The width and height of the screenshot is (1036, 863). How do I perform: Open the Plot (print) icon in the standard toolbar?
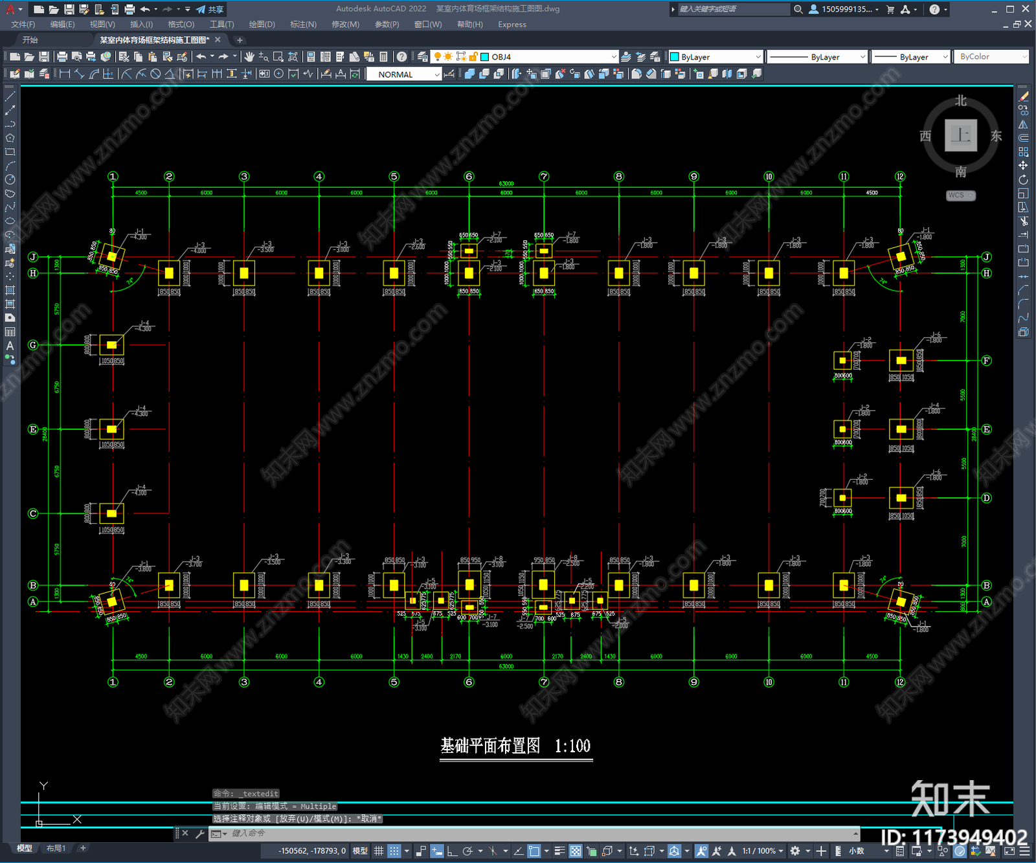pos(62,57)
